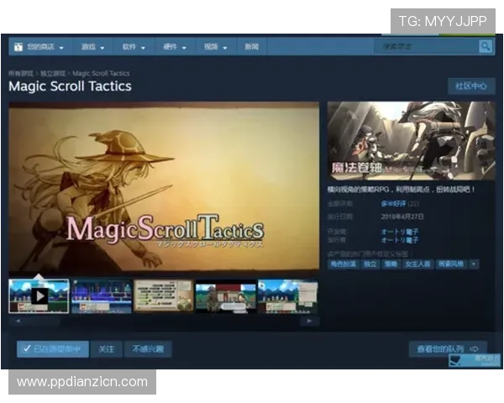Screen dimensions: 504x403
Task: Click the plus button after the tags
Action: point(474,264)
